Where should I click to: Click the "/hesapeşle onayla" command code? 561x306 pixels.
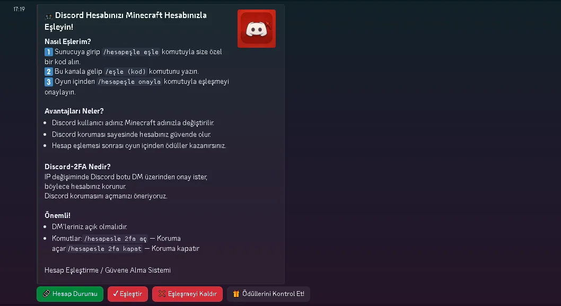click(x=129, y=82)
